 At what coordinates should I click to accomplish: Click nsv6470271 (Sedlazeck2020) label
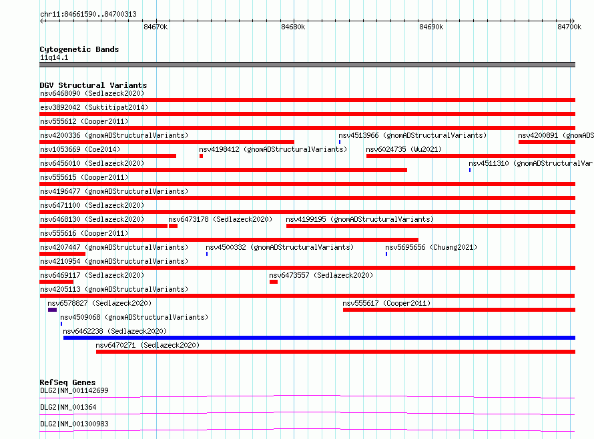[x=147, y=345]
